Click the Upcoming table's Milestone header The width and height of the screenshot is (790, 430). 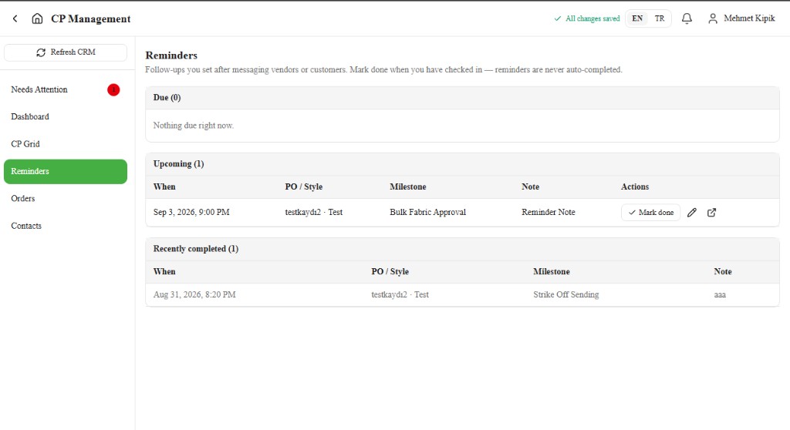tap(407, 186)
